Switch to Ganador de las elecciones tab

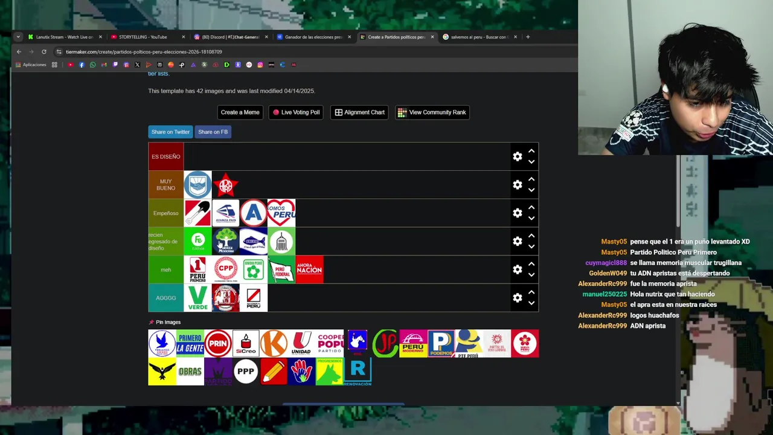coord(313,37)
